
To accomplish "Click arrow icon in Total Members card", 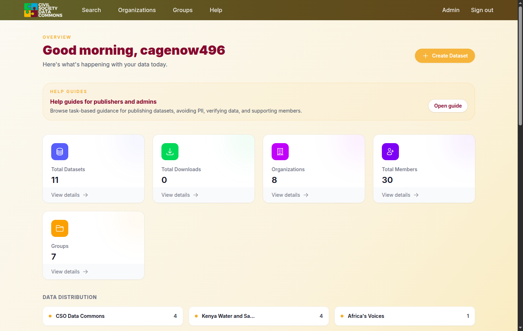I will 416,195.
